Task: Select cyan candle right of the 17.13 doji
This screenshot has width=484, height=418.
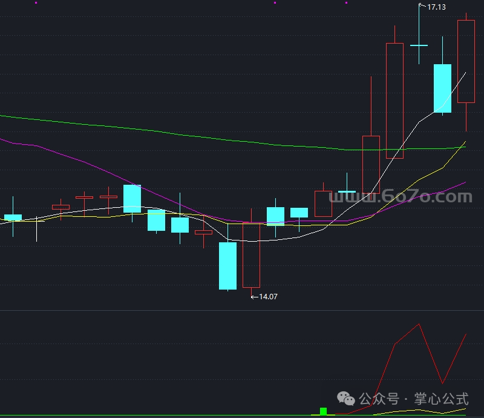Action: (x=443, y=88)
